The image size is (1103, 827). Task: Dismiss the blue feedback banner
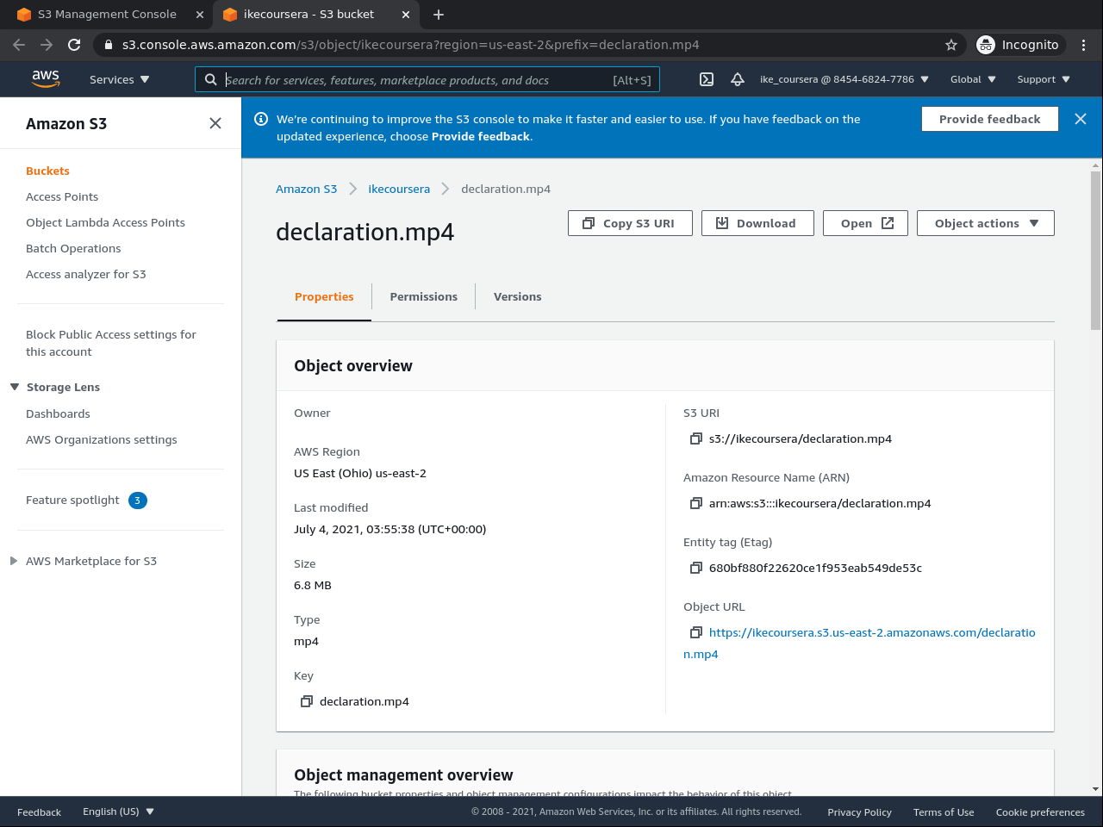[1081, 119]
